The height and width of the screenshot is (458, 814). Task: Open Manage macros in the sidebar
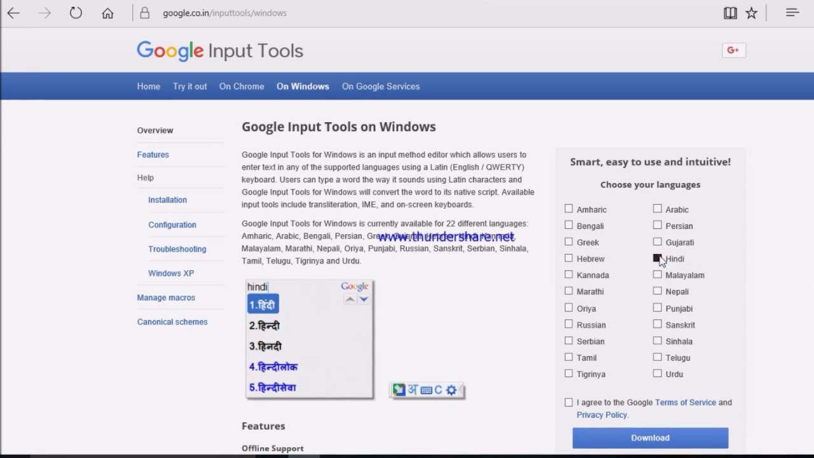tap(166, 298)
